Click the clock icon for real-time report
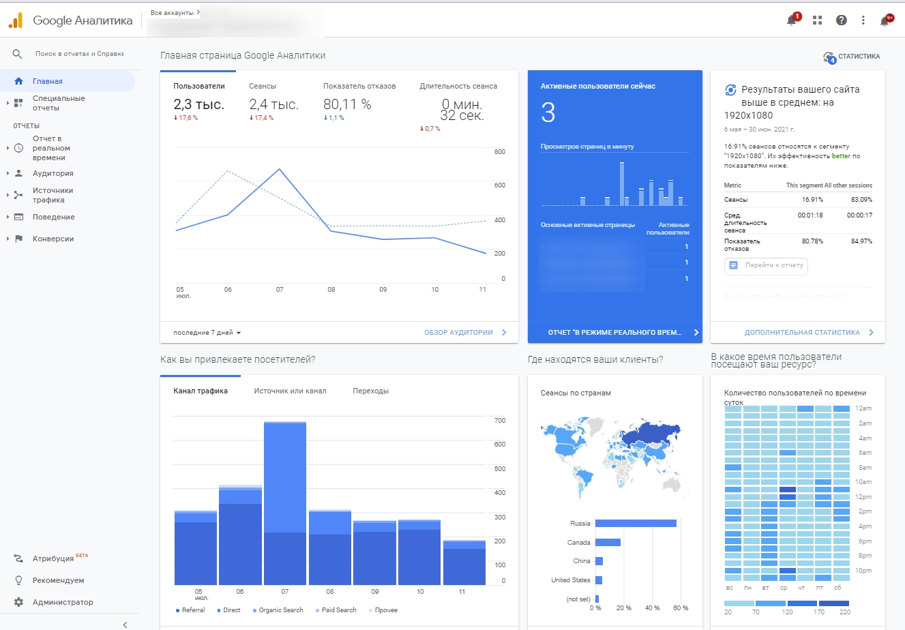This screenshot has width=905, height=630. tap(18, 148)
